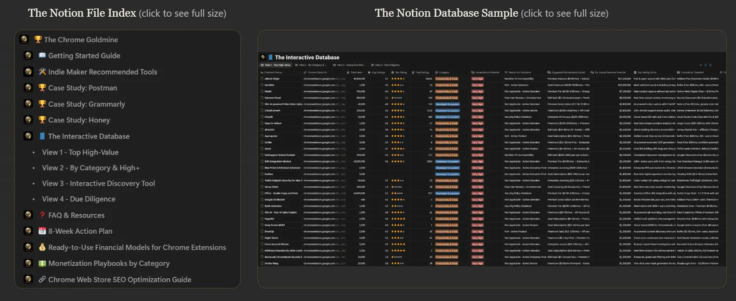The image size is (736, 301).
Task: Open The Chrome Goldmine page
Action: click(x=81, y=39)
